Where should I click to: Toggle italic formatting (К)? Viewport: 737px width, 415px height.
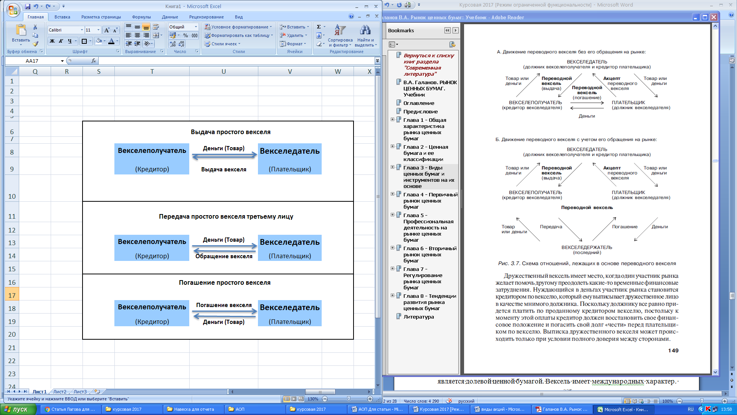click(61, 41)
